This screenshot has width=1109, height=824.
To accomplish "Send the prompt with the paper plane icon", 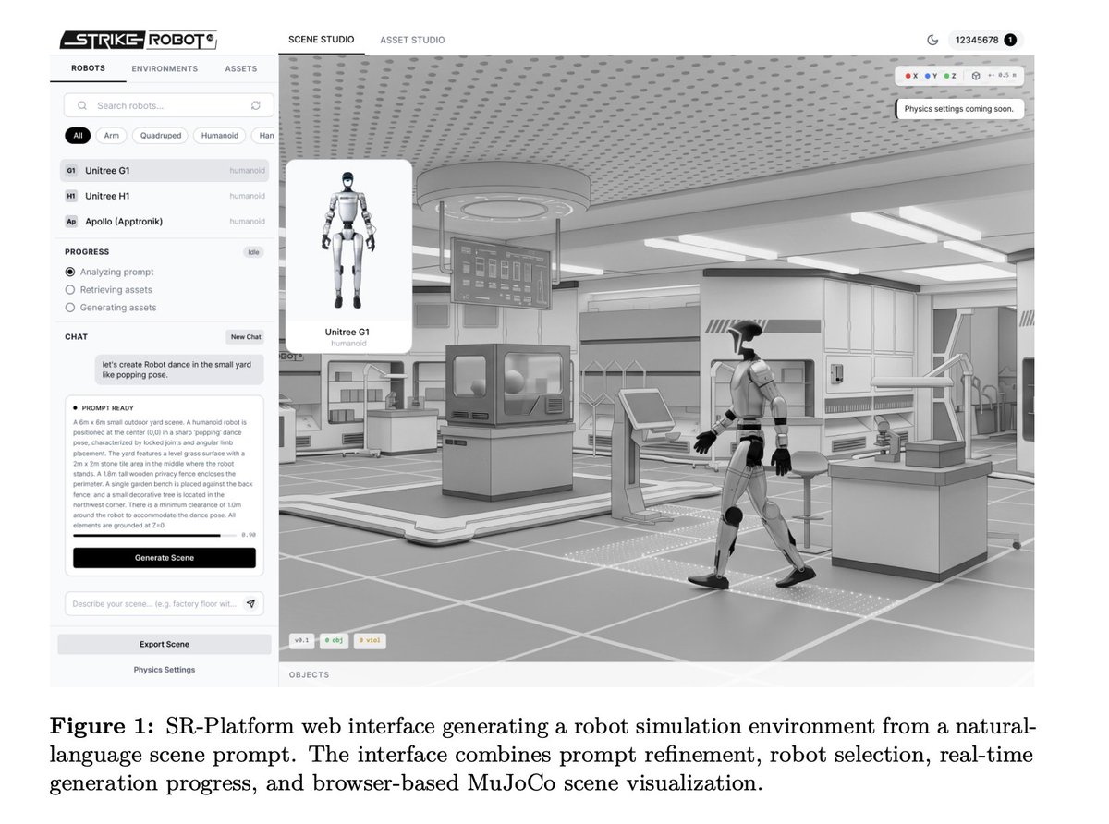I will coord(250,603).
